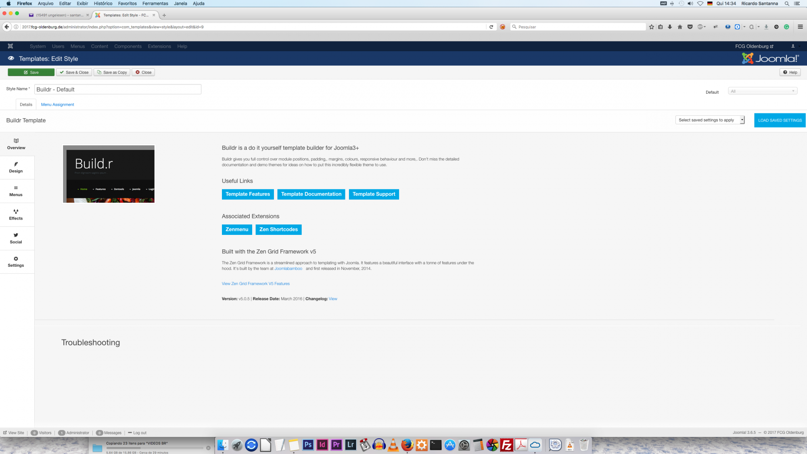Viewport: 807px width, 454px height.
Task: Open the Menus item in top admin bar
Action: click(x=78, y=46)
